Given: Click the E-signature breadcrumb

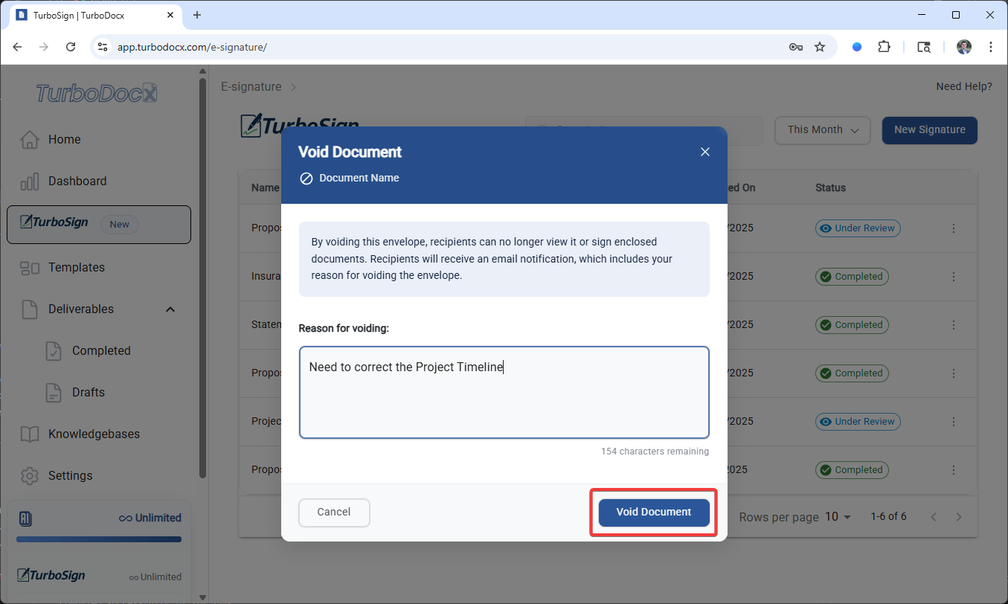Looking at the screenshot, I should pos(251,86).
